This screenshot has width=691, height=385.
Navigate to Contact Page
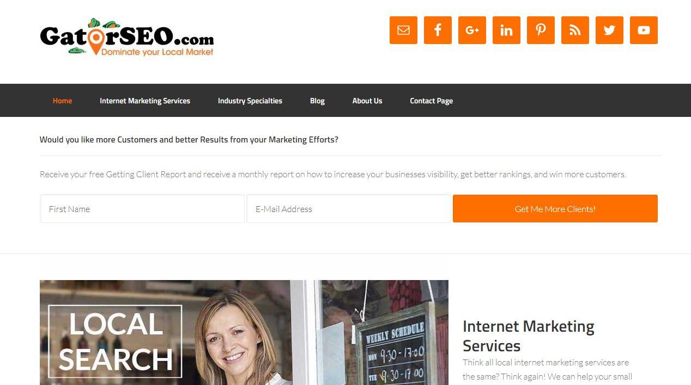[432, 101]
